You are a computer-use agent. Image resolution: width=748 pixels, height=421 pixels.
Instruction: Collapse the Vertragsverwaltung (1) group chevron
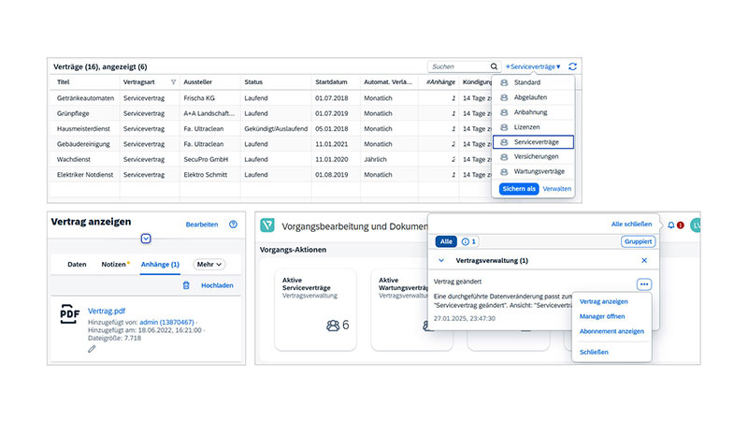pos(441,260)
